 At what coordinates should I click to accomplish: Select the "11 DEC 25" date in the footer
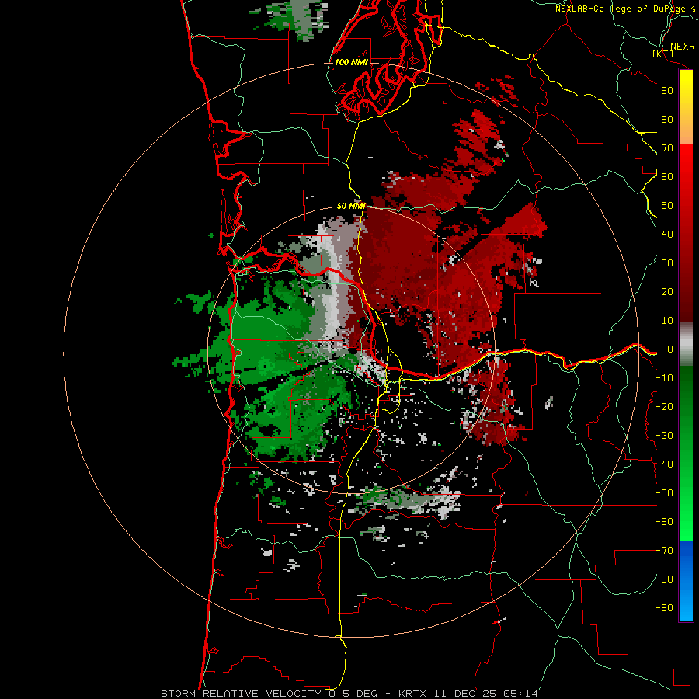[464, 694]
